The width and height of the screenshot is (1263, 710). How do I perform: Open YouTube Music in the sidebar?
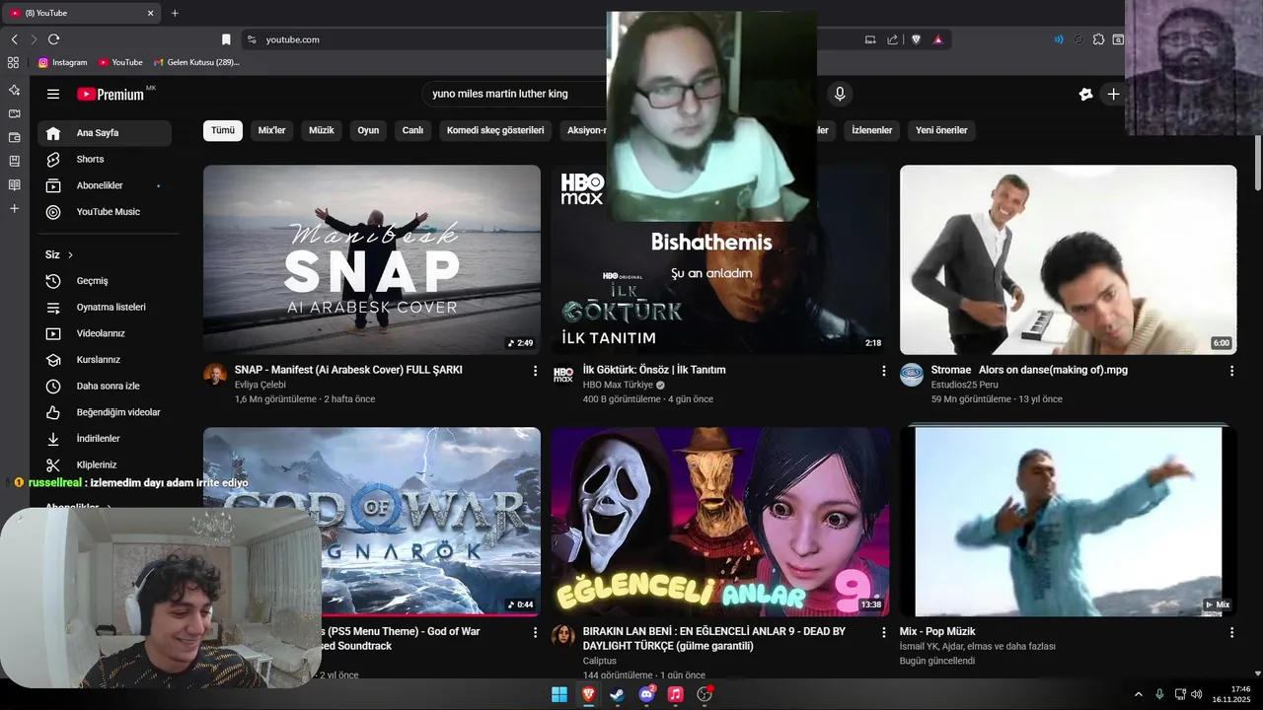pos(105,212)
